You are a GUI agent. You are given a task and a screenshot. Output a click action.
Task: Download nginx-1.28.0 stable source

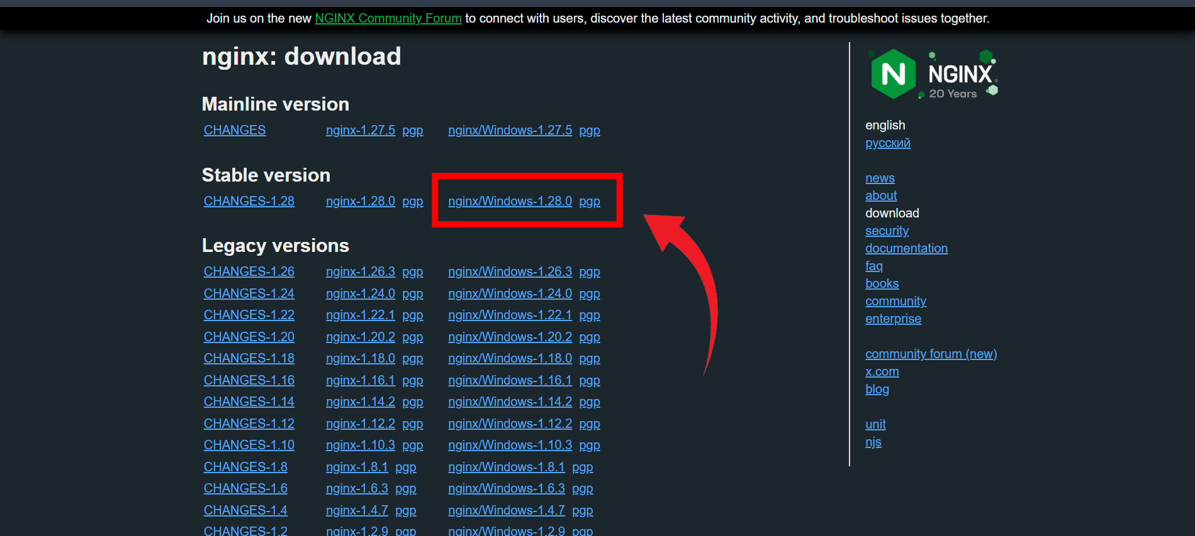point(361,201)
